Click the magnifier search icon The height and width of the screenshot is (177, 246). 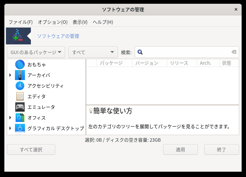tap(140, 52)
